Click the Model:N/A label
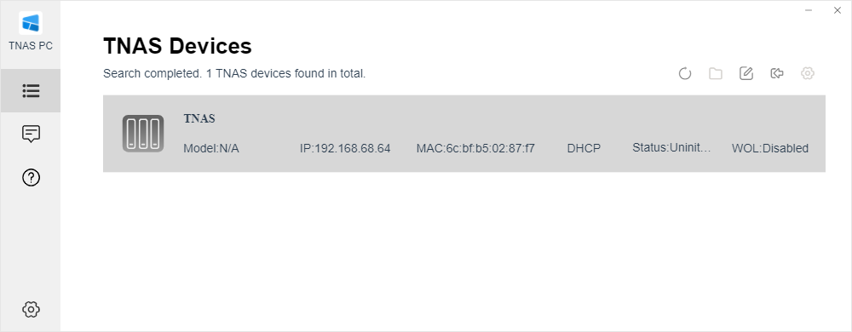The height and width of the screenshot is (332, 852). [210, 148]
